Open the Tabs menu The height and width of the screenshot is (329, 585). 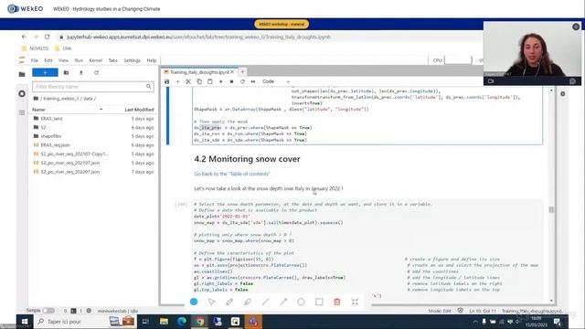point(113,60)
